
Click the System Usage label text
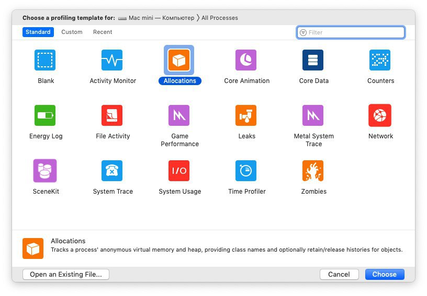pyautogui.click(x=180, y=192)
